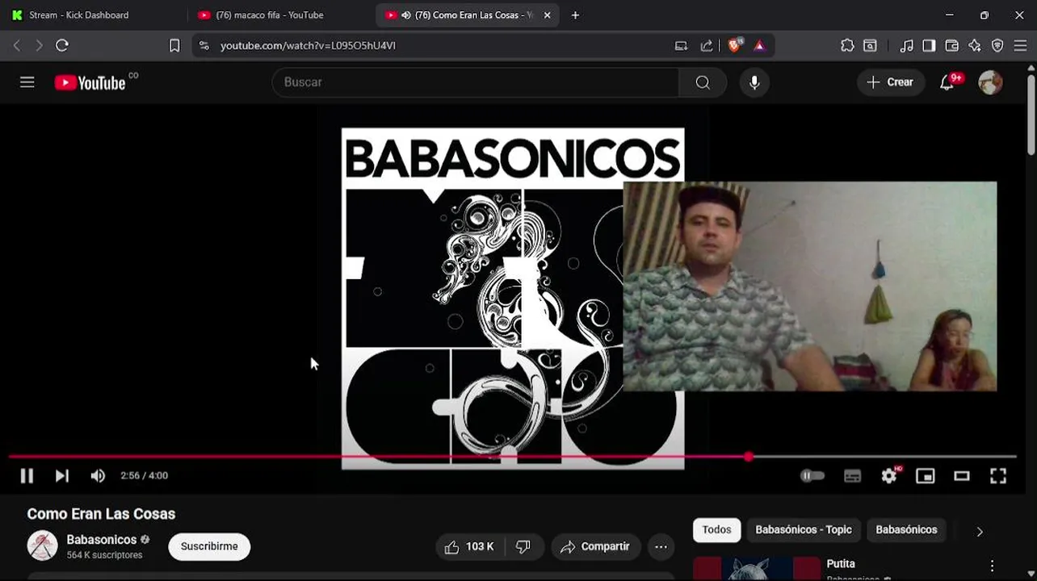Open Brave VPN shield icon
Viewport: 1037px width, 581px height.
pos(997,45)
